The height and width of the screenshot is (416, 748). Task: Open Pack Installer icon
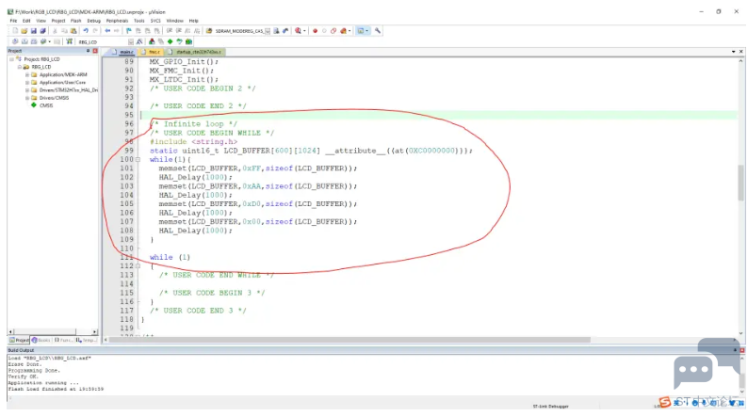188,42
